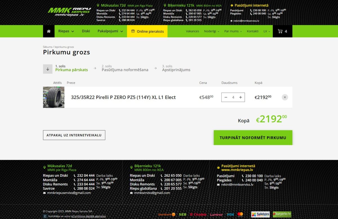Click the home icon in the navigation bar
Image resolution: width=338 pixels, height=219 pixels.
[x=48, y=31]
